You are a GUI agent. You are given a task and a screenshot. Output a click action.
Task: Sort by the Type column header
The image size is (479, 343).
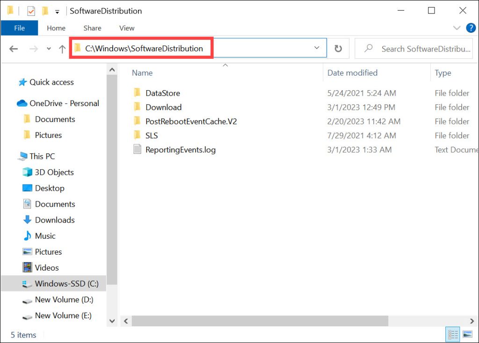point(443,73)
